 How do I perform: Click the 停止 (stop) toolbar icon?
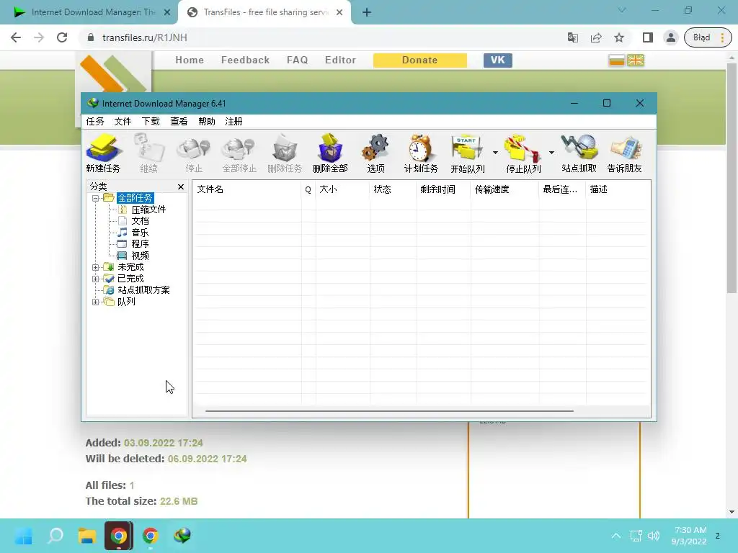(193, 153)
